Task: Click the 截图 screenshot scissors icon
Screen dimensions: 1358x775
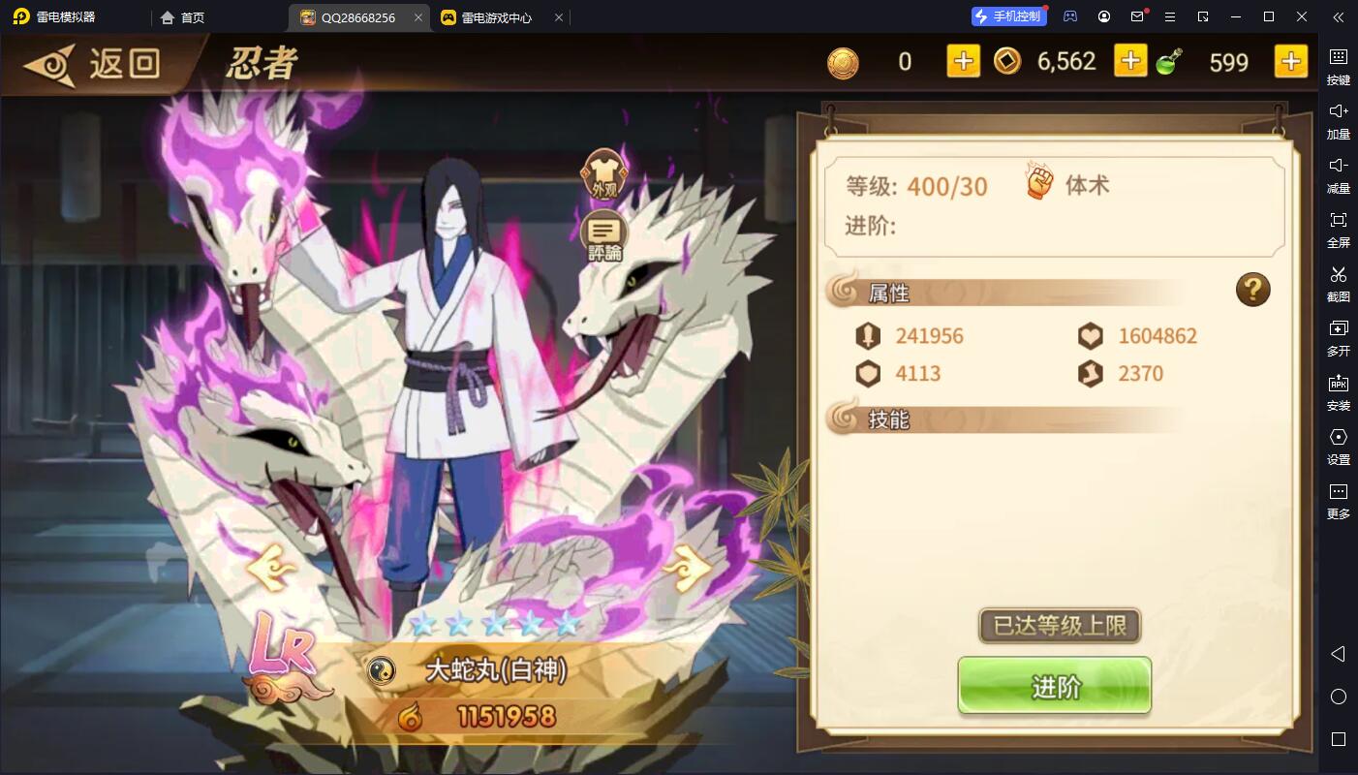Action: click(x=1339, y=282)
